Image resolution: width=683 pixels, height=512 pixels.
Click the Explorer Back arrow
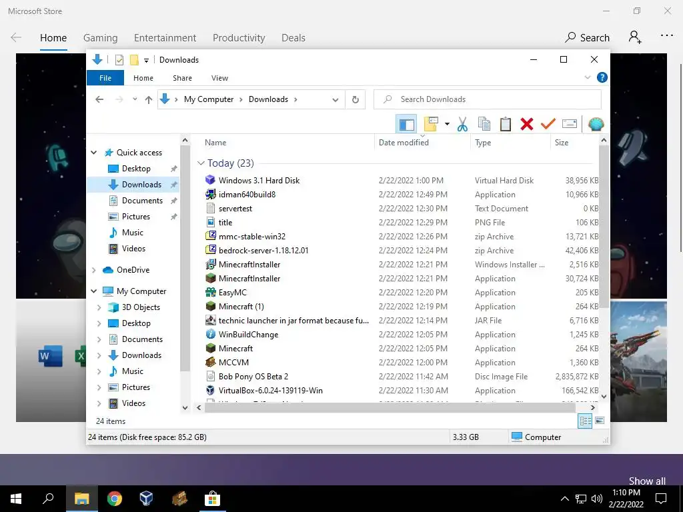99,100
